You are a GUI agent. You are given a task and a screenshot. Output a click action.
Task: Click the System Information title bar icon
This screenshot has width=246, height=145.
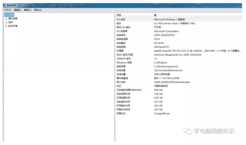click(x=4, y=5)
